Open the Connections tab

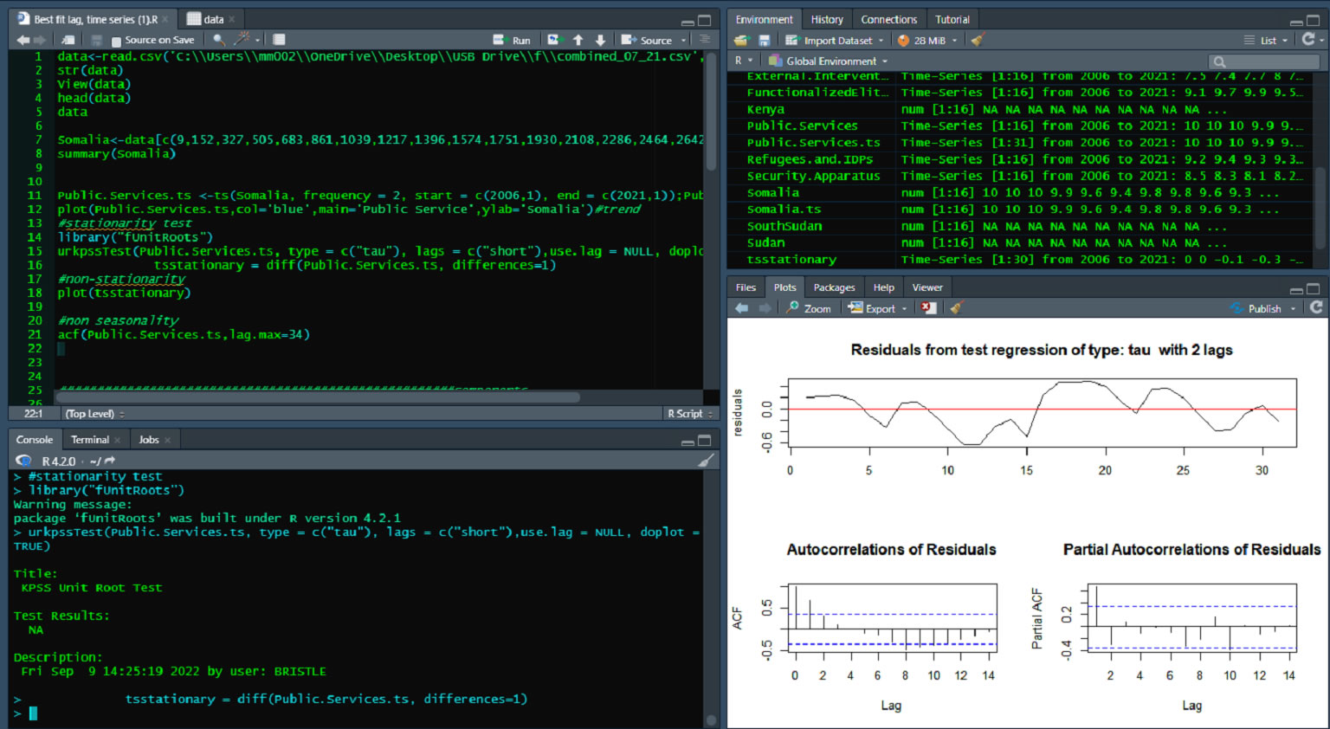point(889,19)
